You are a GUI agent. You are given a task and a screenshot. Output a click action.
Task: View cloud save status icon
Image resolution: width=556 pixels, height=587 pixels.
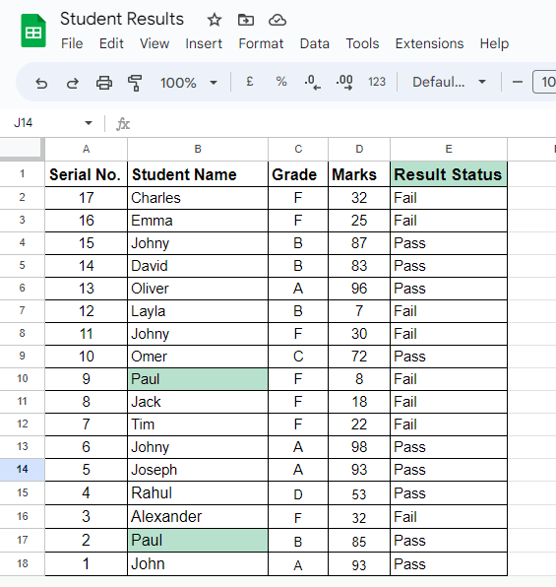tap(278, 20)
